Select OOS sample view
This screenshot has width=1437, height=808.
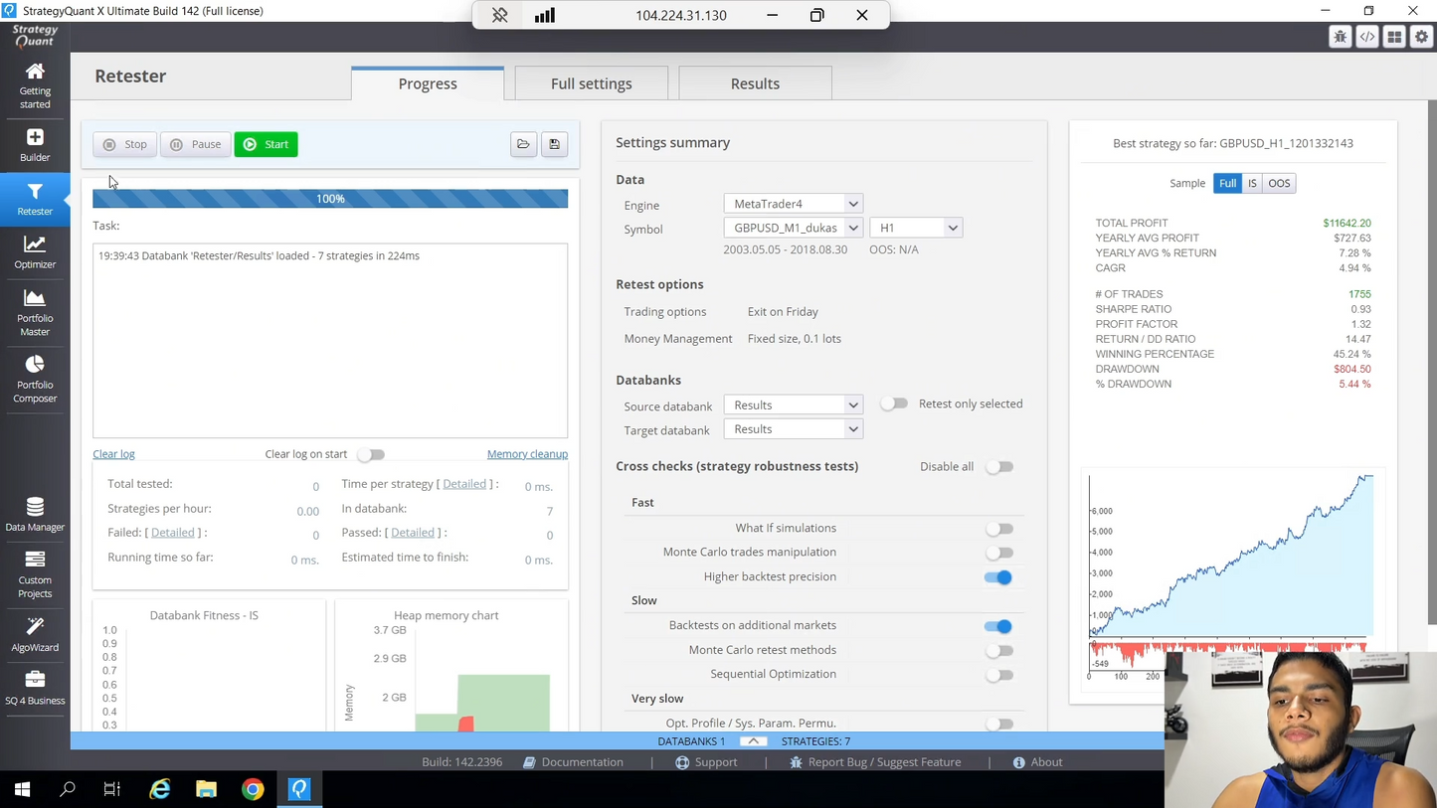(1279, 183)
